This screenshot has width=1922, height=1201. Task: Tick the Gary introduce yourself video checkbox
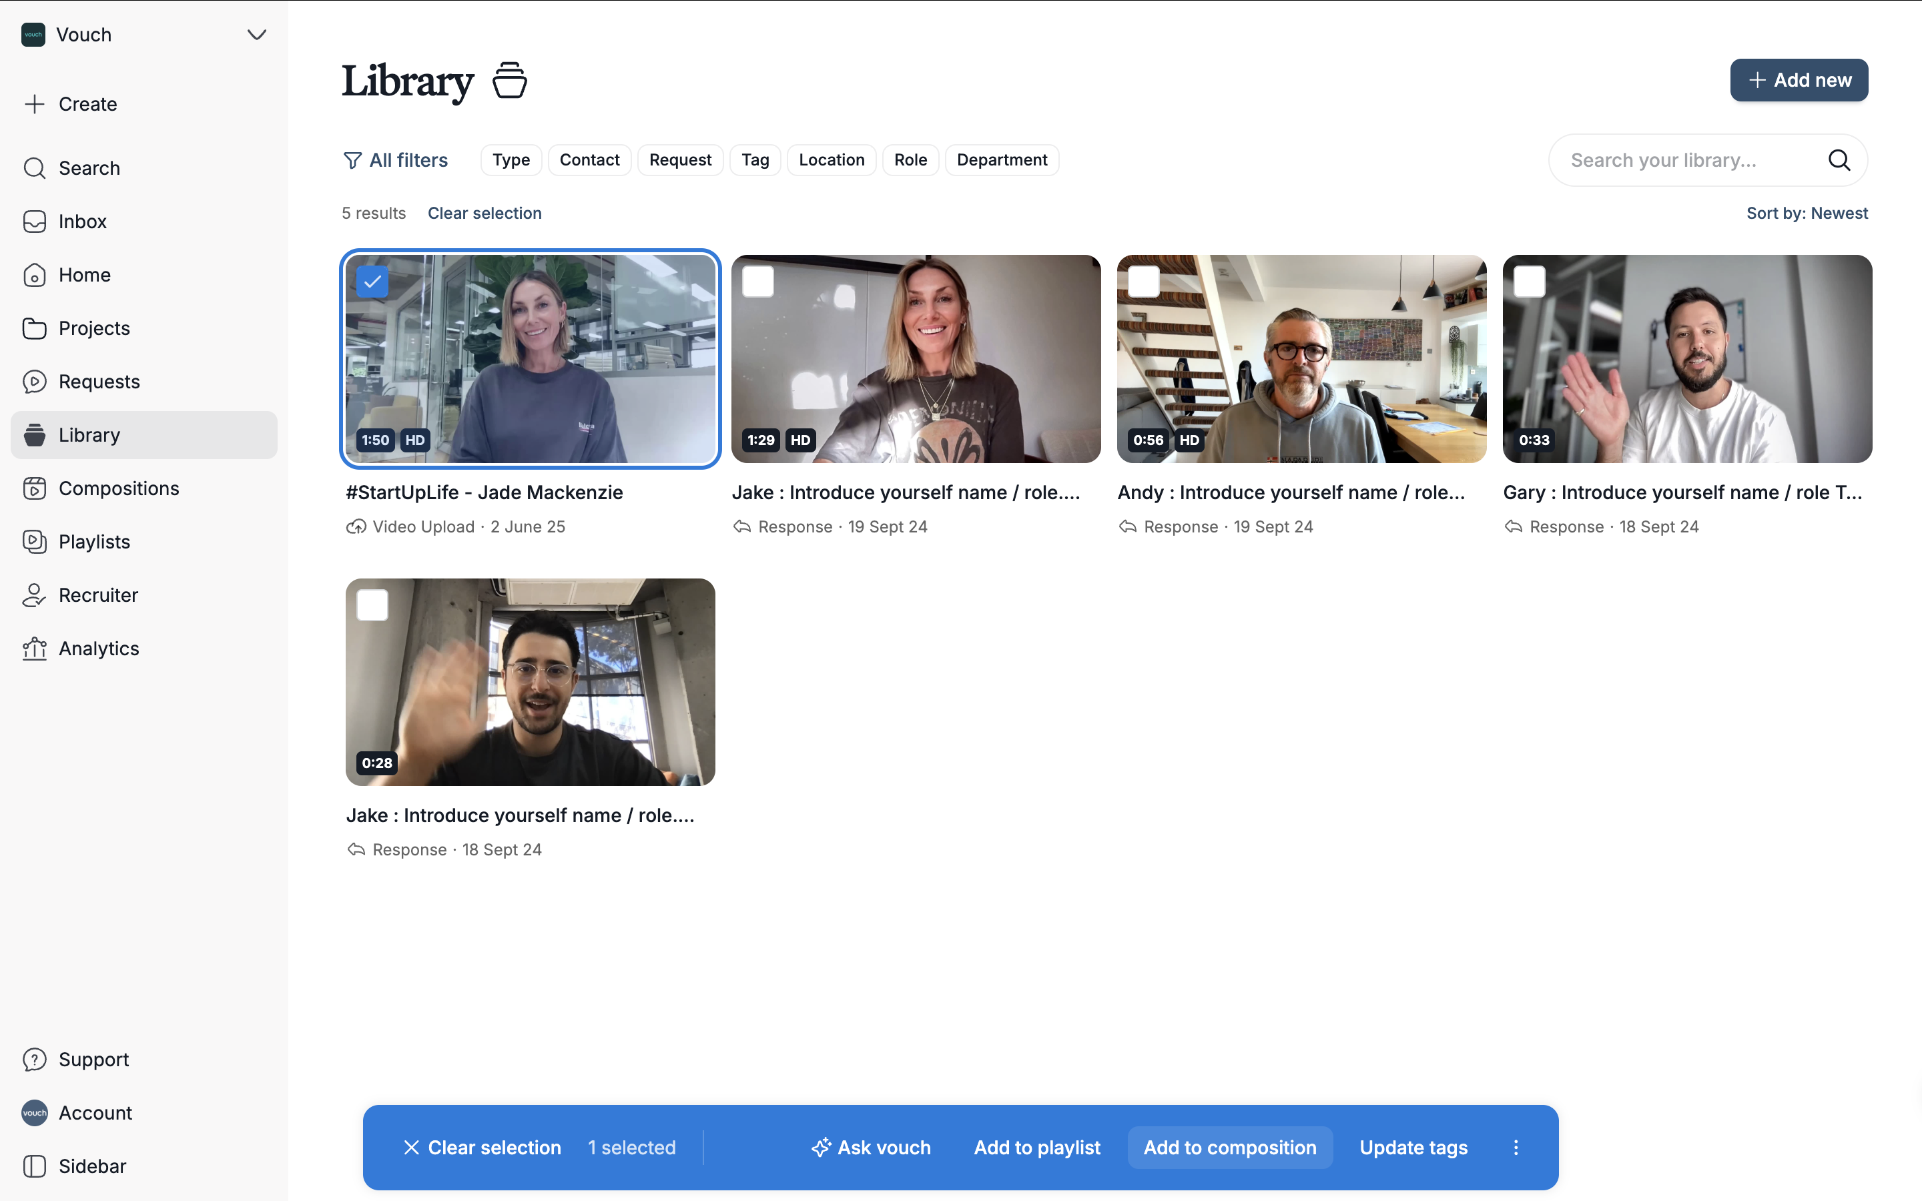[x=1529, y=281]
